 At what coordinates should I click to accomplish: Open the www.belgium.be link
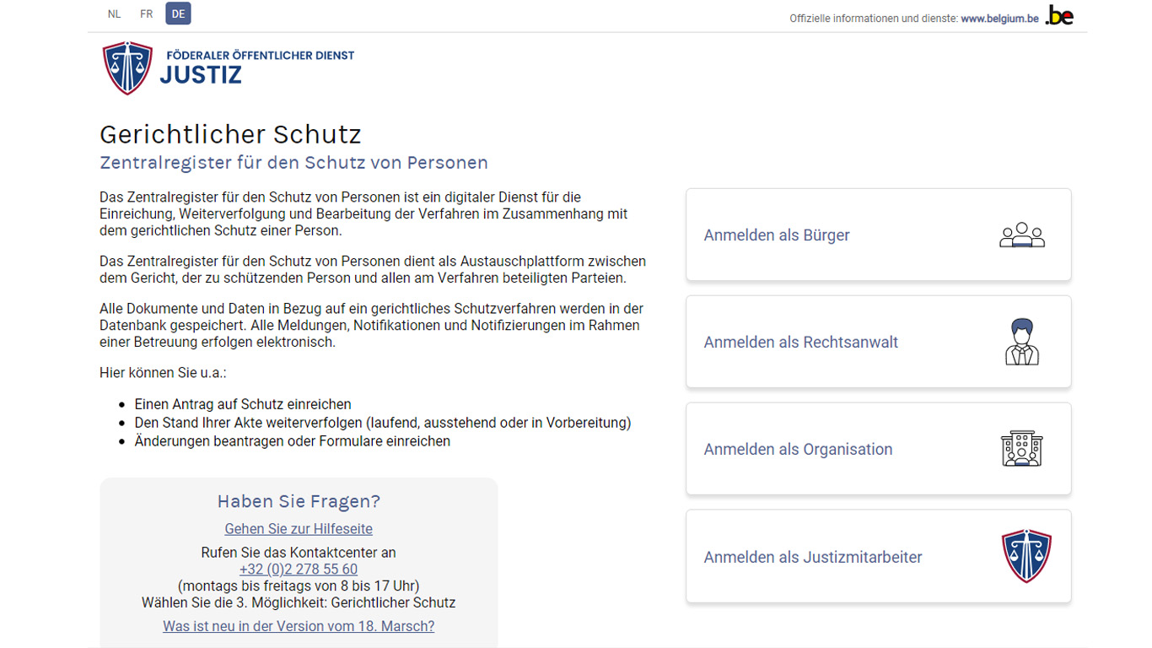tap(999, 19)
